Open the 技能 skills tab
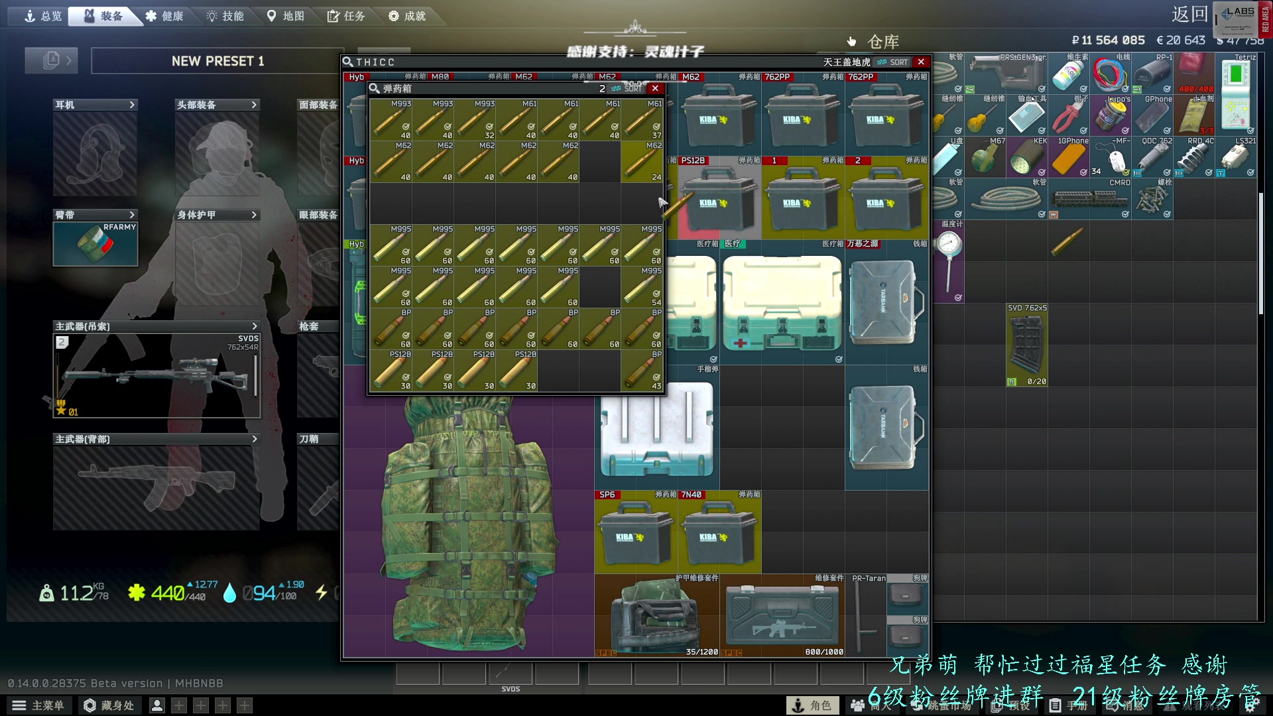This screenshot has width=1273, height=716. [225, 16]
